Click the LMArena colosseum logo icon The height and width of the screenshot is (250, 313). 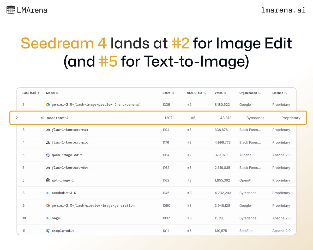[x=11, y=10]
